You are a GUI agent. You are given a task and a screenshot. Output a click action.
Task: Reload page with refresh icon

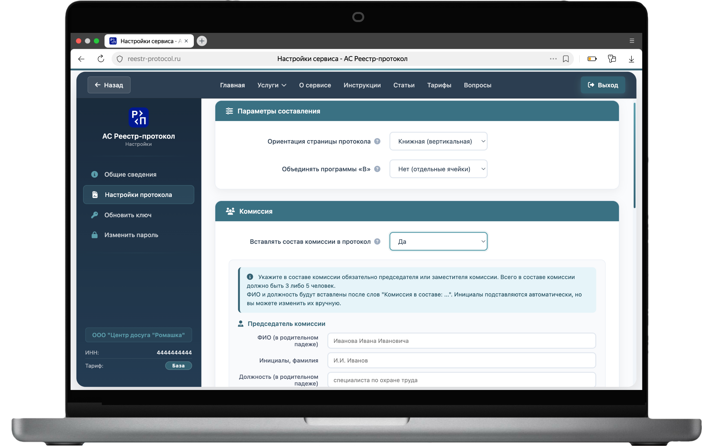pyautogui.click(x=101, y=59)
